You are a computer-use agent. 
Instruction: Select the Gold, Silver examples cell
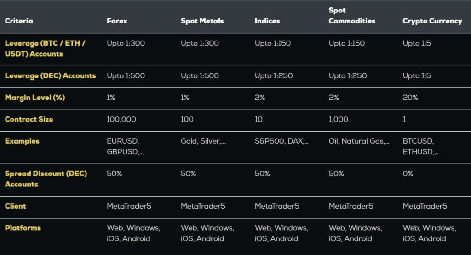pos(203,141)
